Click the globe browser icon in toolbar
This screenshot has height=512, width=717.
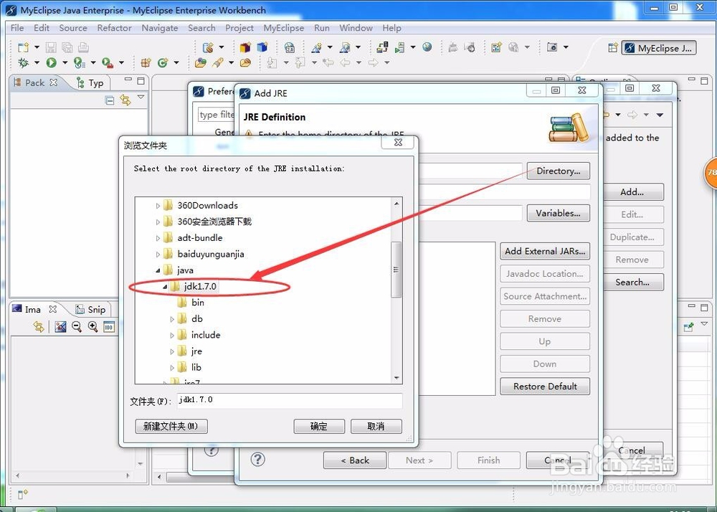point(427,47)
